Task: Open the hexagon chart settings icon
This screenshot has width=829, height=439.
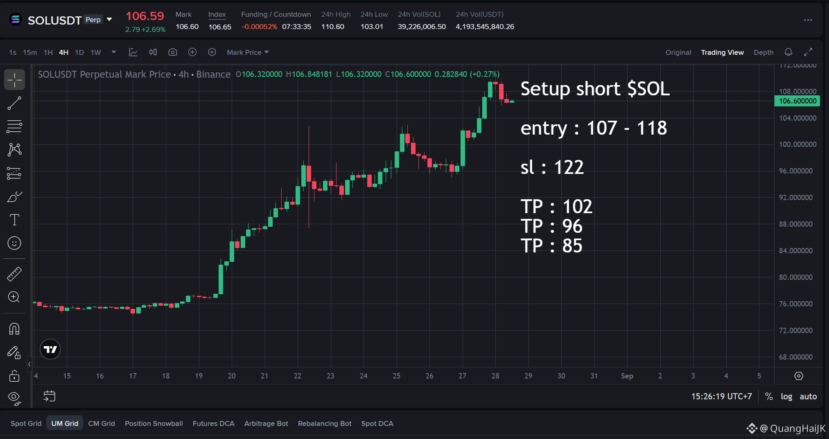Action: (x=212, y=52)
